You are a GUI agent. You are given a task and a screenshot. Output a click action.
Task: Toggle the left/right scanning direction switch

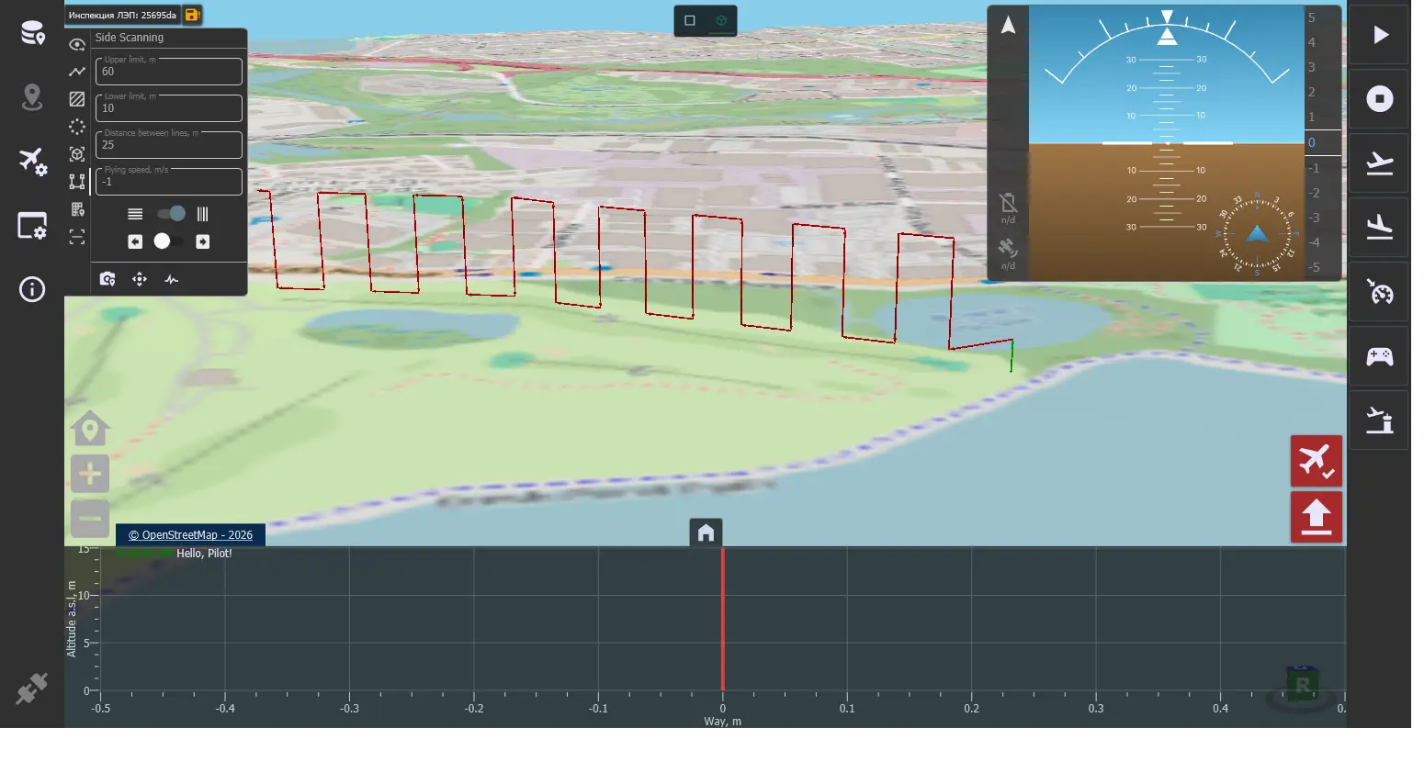[x=168, y=241]
